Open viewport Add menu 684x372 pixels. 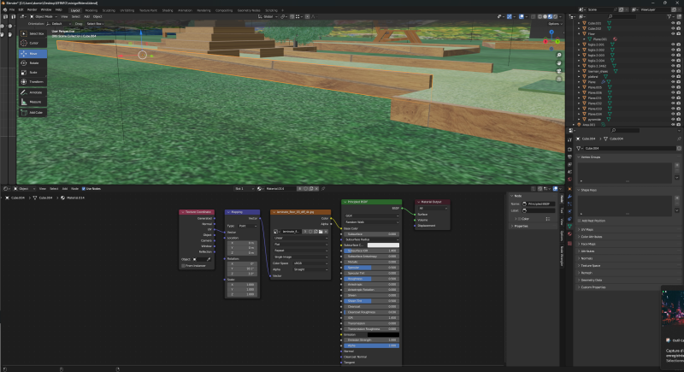(x=86, y=16)
